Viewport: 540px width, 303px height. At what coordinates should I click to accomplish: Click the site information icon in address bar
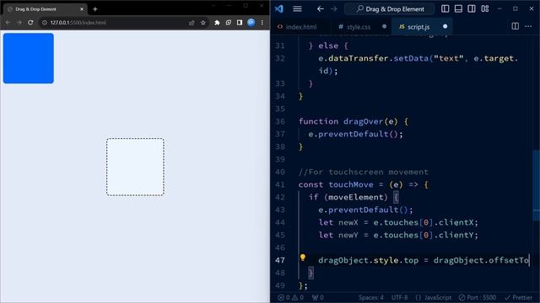(x=45, y=23)
